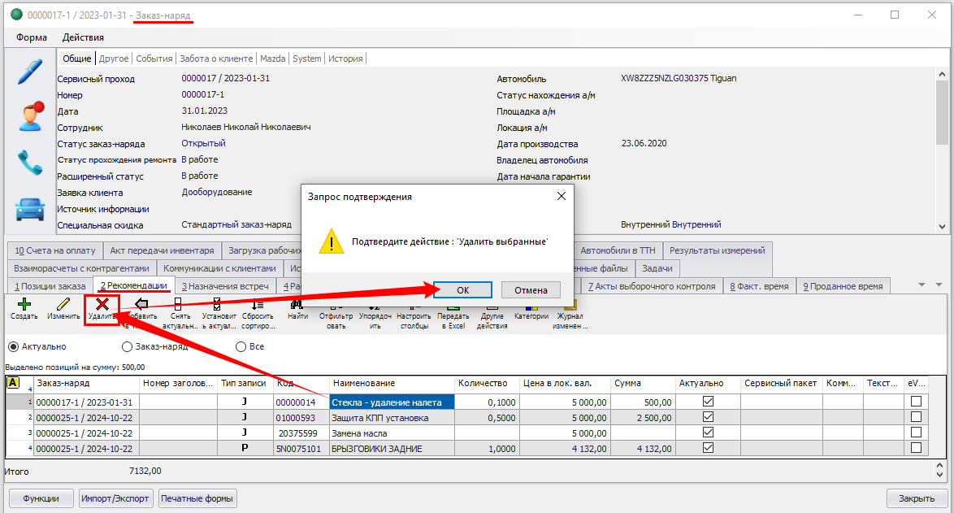Image resolution: width=954 pixels, height=513 pixels.
Task: Uncheck Актуально for Защита КПП установка row
Action: [708, 417]
